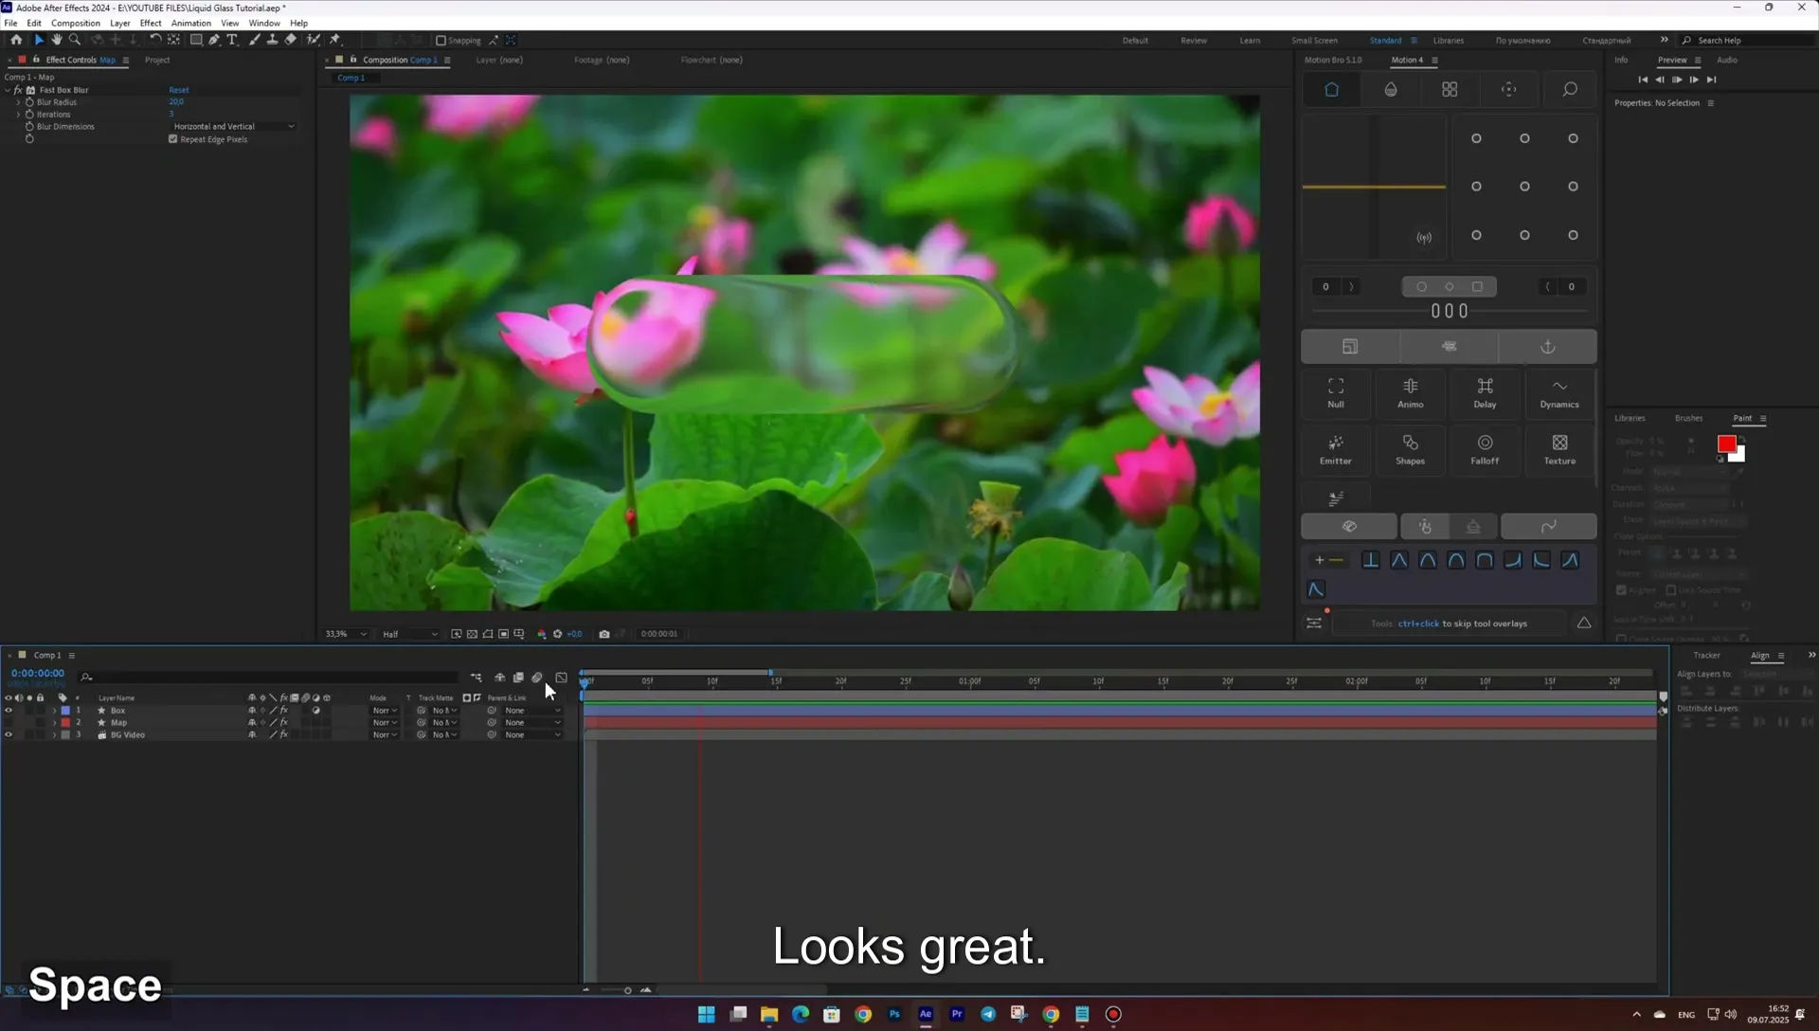Select the Zoom tool in the toolbar

click(75, 40)
